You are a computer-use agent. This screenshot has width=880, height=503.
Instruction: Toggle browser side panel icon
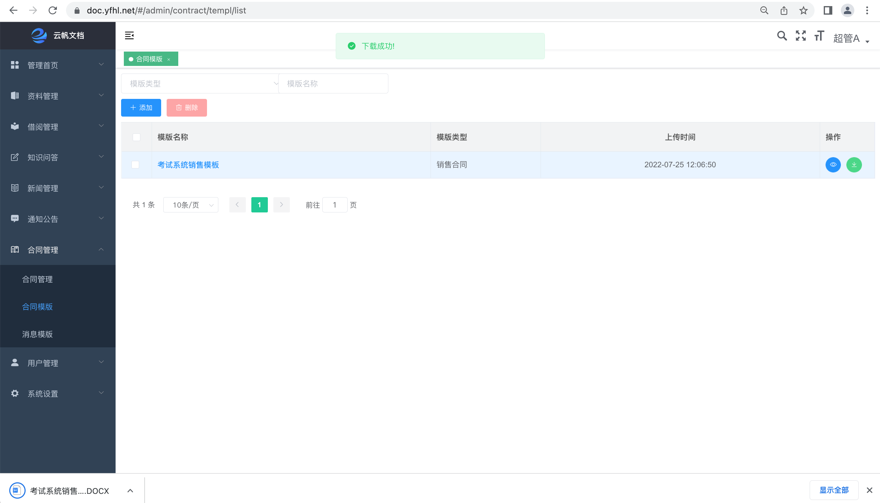[x=828, y=10]
